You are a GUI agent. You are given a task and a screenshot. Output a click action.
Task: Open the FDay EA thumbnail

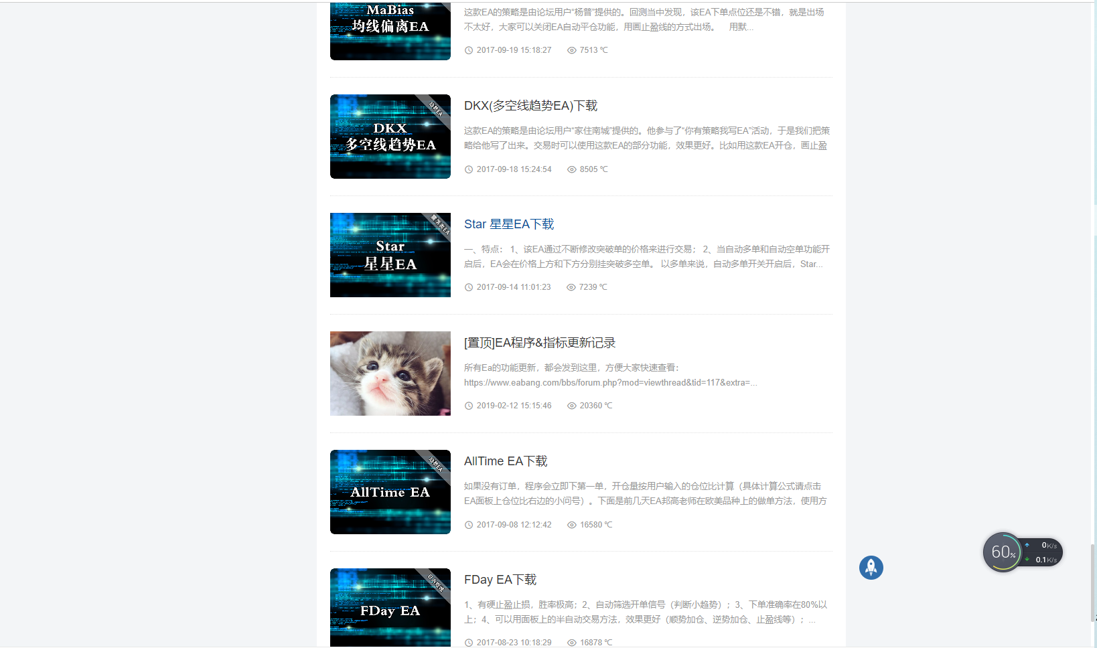[390, 607]
